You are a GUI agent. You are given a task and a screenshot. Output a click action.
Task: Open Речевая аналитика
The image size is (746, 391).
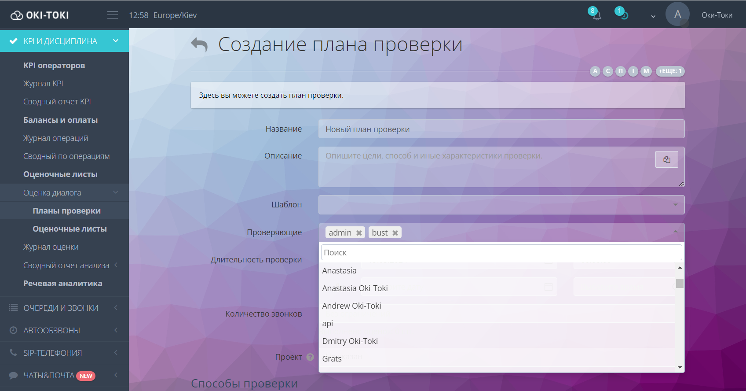[63, 284]
